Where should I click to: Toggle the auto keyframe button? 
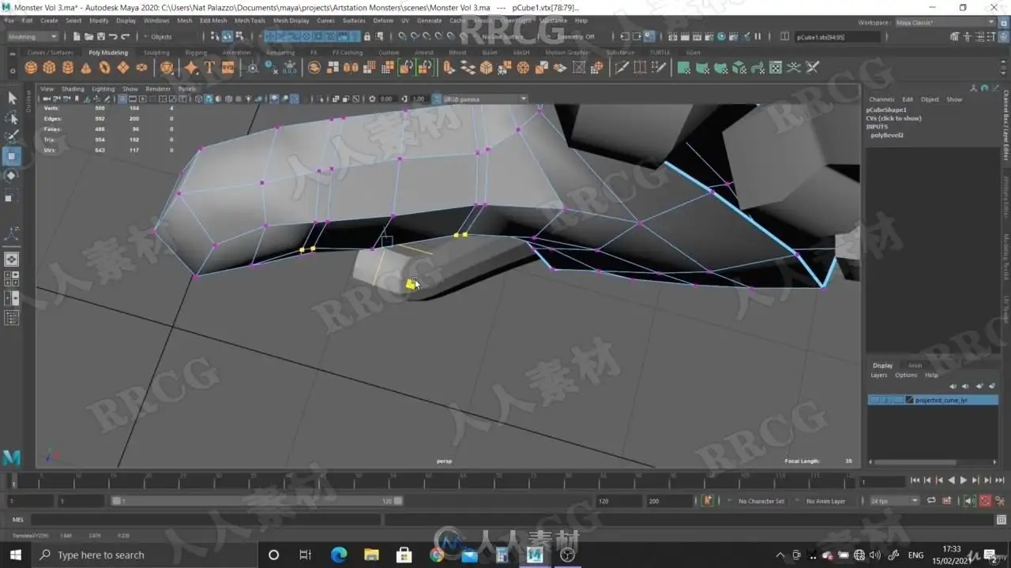pyautogui.click(x=985, y=501)
